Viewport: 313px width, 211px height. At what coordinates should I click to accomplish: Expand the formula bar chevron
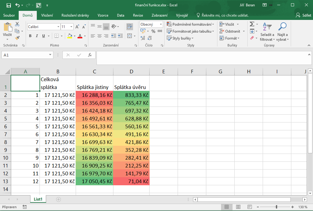click(309, 54)
